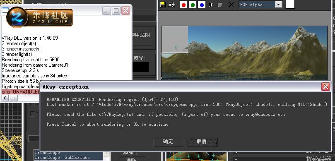335x161 pixels.
Task: Click the ZF3D.COM logo icon
Action: (x=17, y=17)
